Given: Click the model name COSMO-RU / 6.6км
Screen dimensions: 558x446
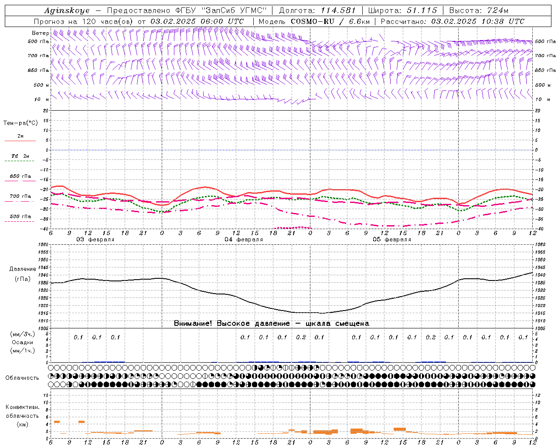Looking at the screenshot, I should [x=330, y=21].
